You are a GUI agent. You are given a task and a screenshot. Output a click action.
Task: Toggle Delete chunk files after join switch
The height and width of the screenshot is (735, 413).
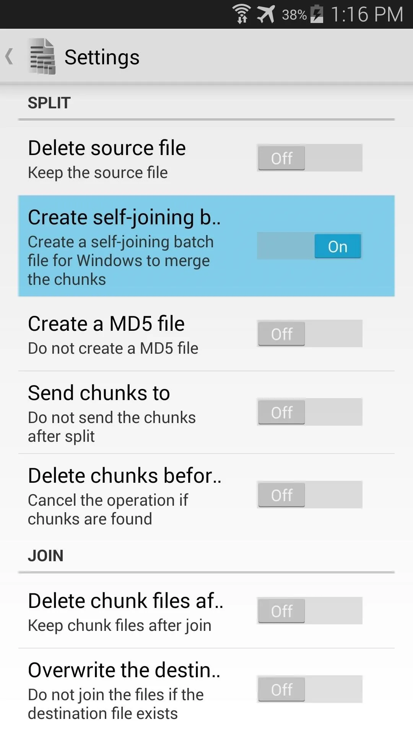coord(309,611)
